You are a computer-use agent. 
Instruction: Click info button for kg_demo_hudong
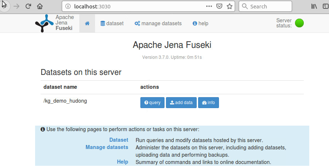click(208, 103)
